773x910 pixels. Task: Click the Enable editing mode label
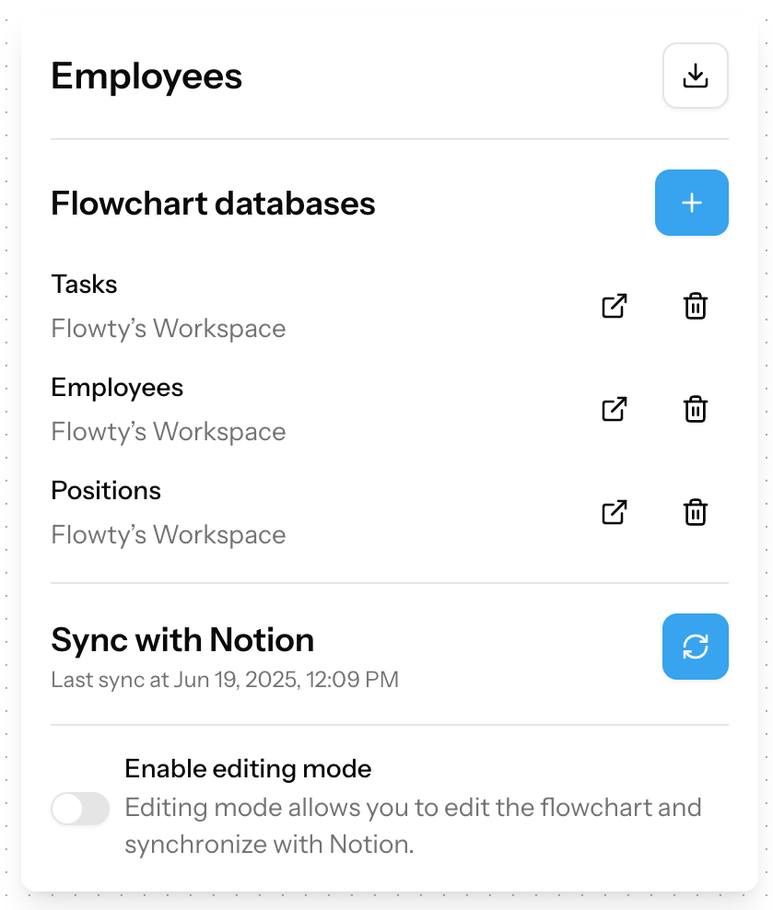[248, 768]
